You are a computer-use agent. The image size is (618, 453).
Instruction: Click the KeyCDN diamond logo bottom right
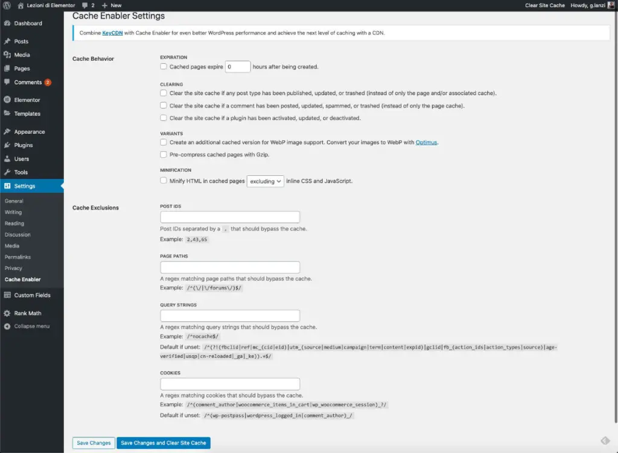(x=605, y=441)
